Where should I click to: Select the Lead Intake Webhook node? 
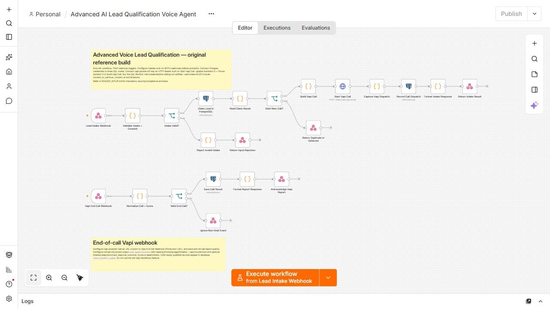pos(98,115)
